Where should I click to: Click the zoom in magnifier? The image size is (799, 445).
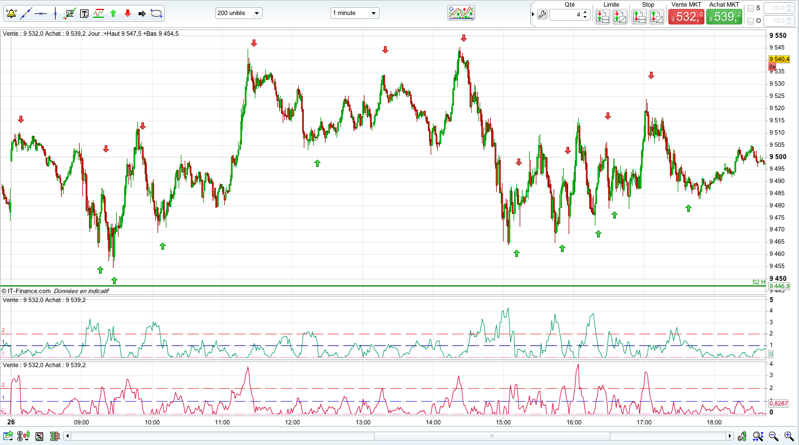(788, 436)
